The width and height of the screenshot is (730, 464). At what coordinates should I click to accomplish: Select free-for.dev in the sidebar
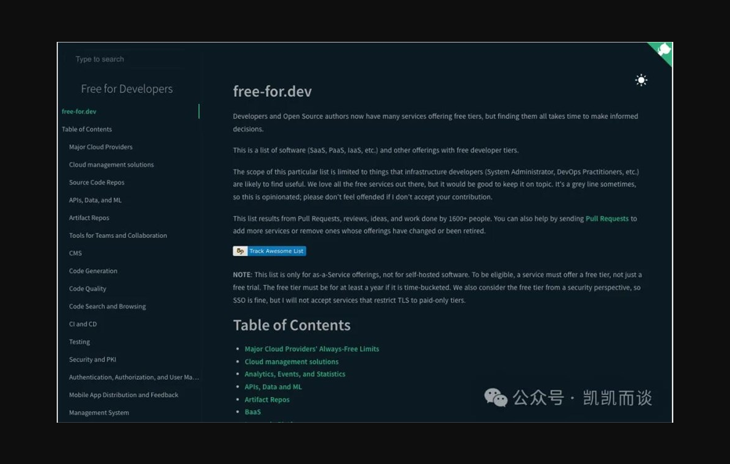tap(79, 112)
